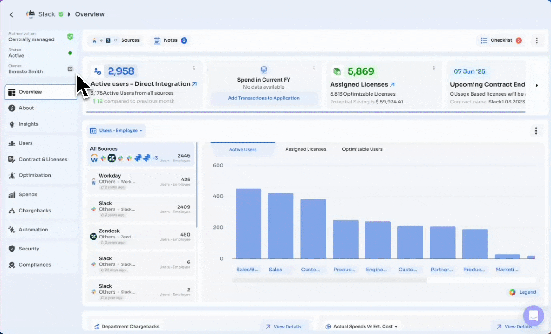Screen dimensions: 551x334
Task: Open the Active users Direct Integration arrow link
Action: tap(194, 84)
